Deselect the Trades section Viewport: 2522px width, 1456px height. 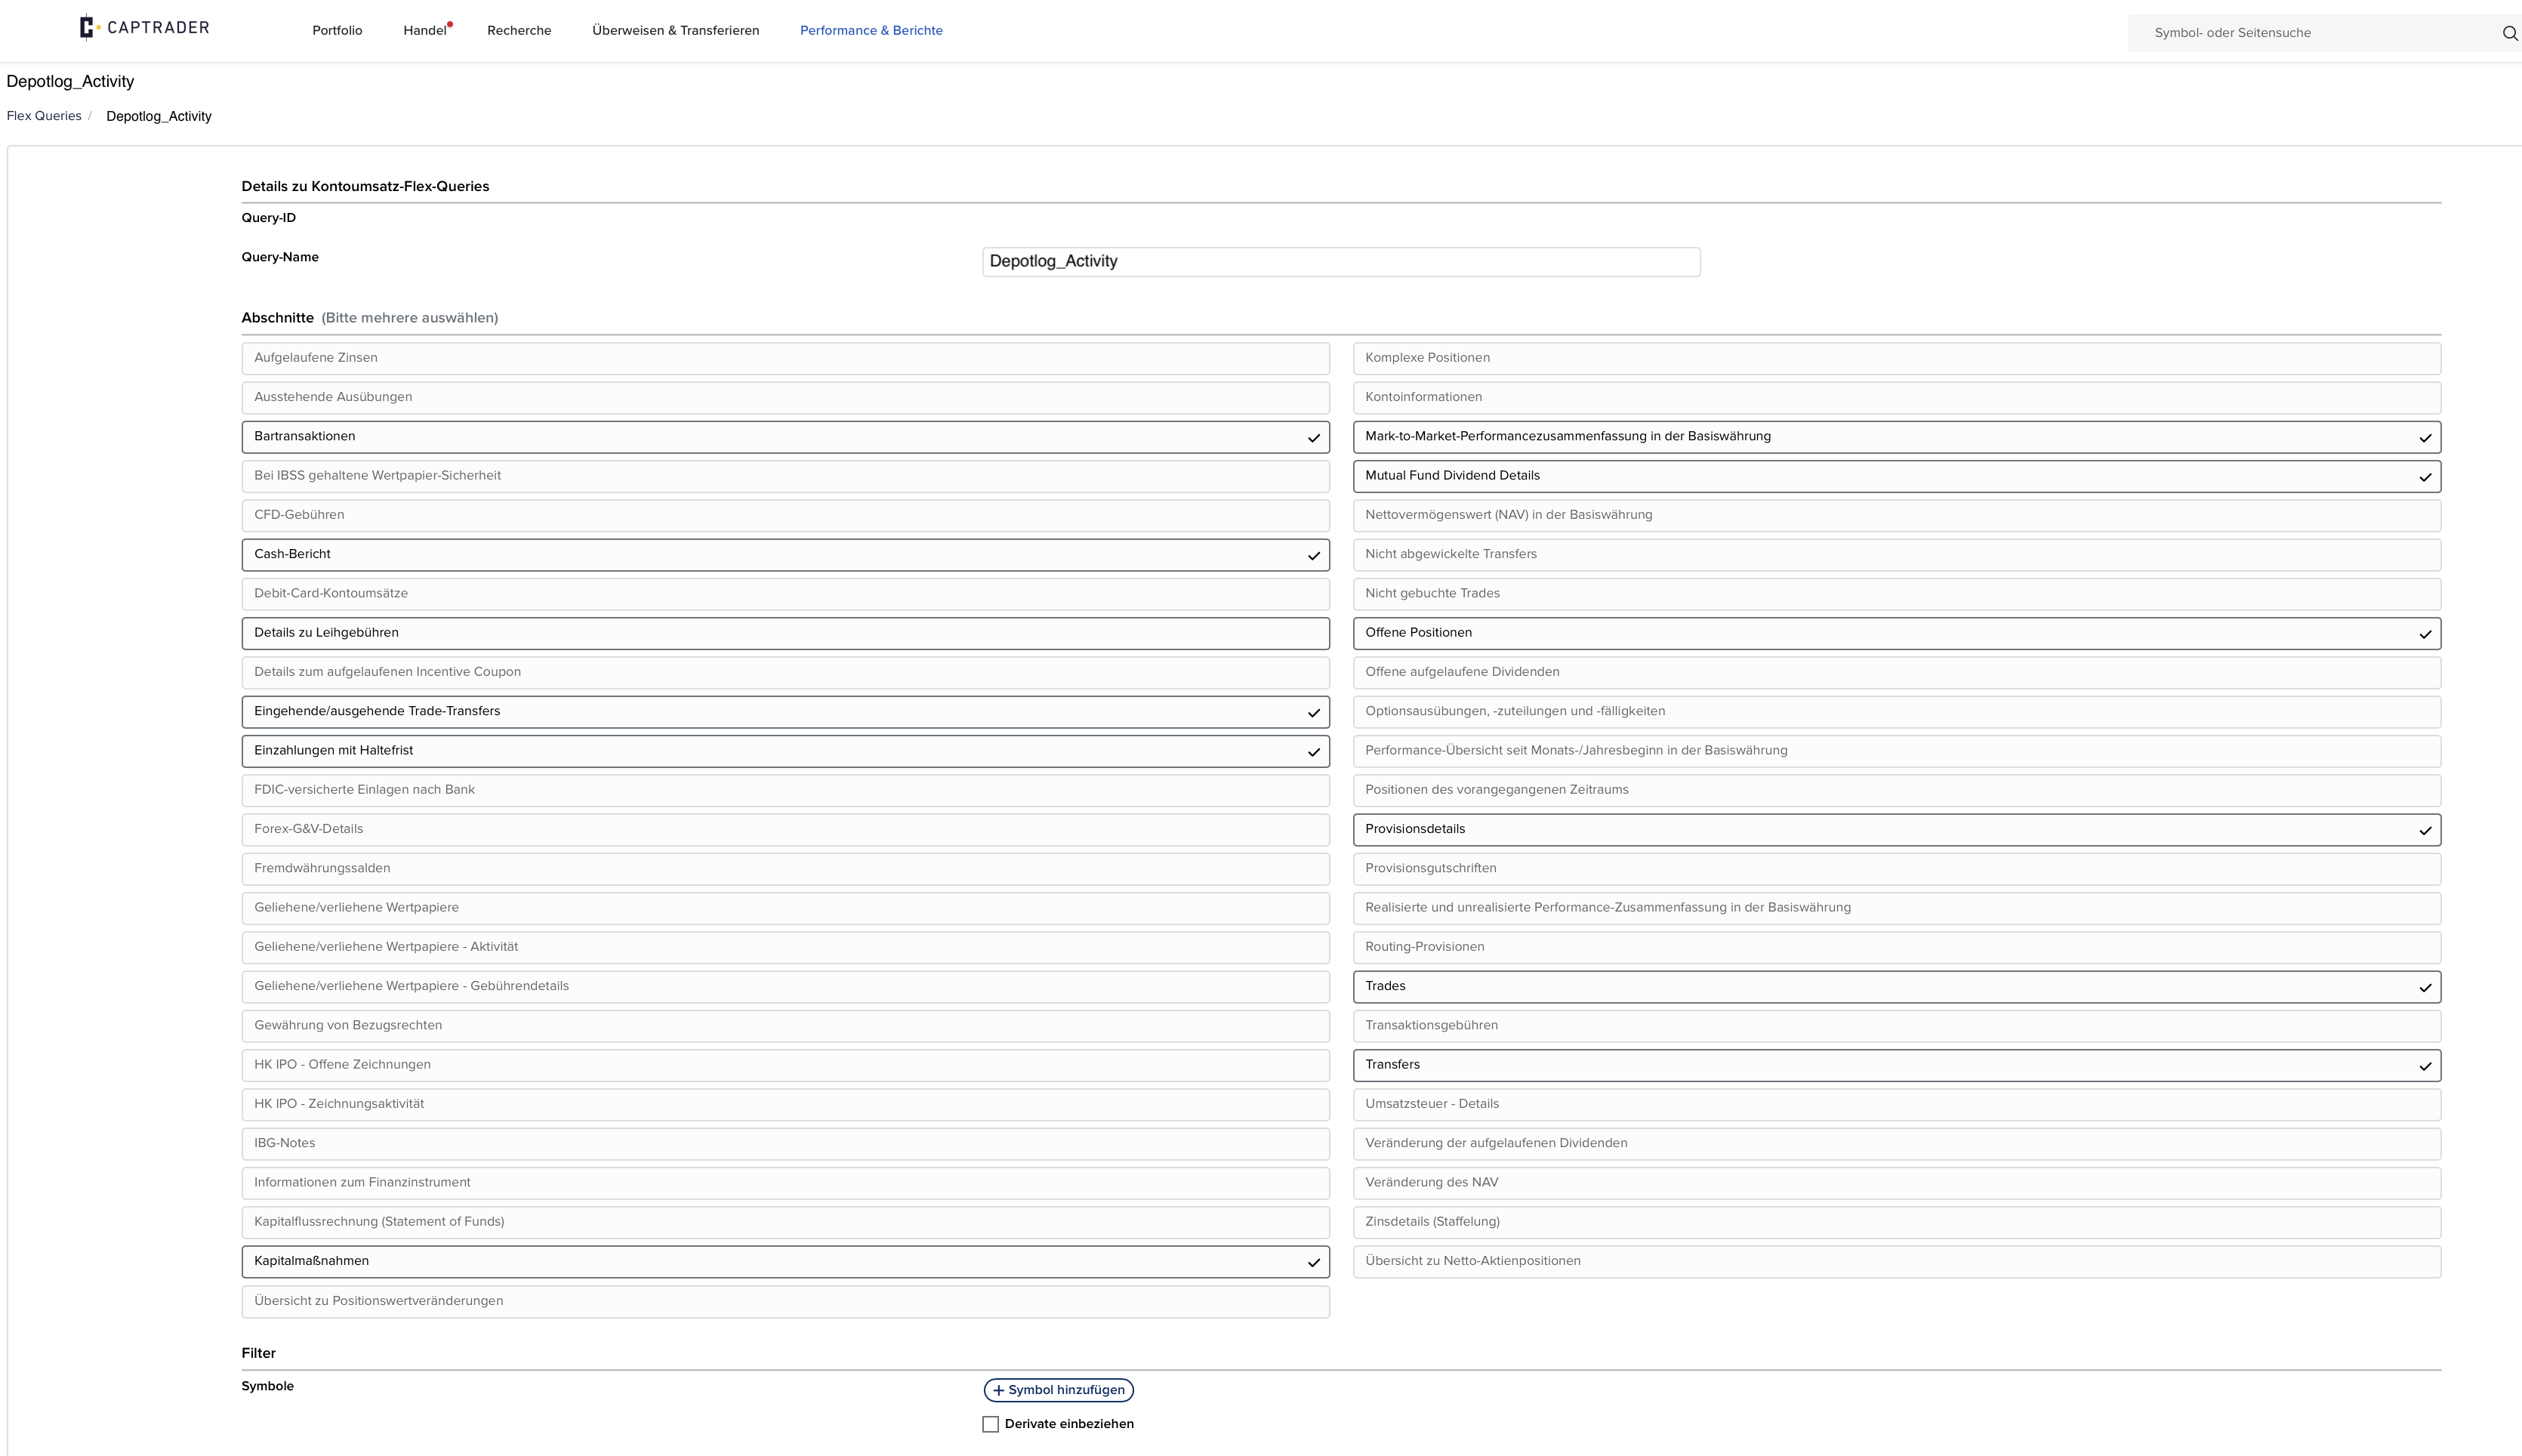coord(1896,986)
